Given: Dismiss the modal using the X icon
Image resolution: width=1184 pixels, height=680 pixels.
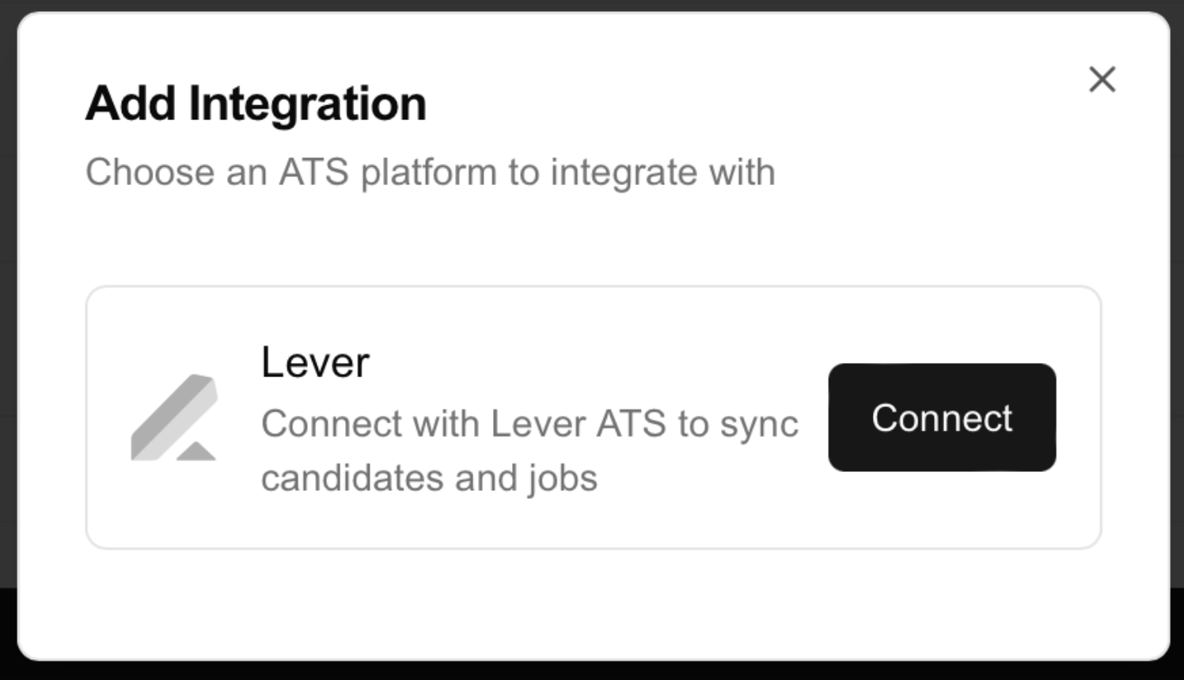Looking at the screenshot, I should point(1102,79).
